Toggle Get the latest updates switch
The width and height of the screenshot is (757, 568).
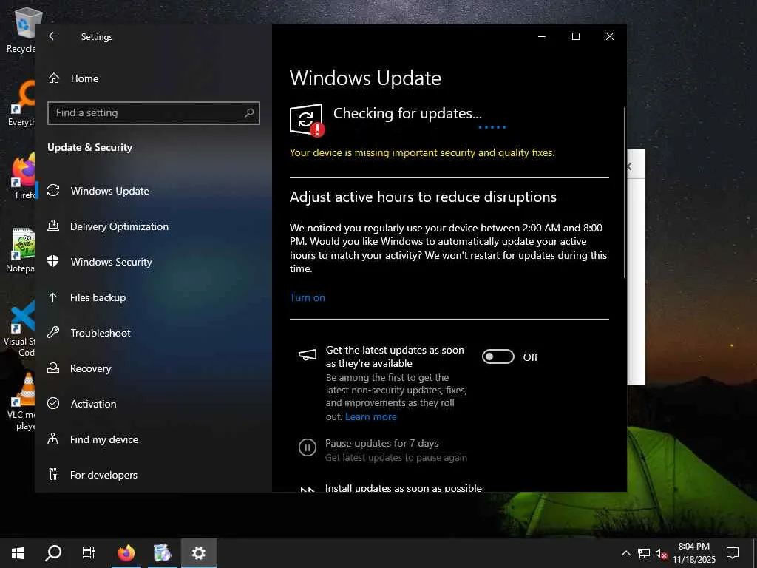[498, 357]
